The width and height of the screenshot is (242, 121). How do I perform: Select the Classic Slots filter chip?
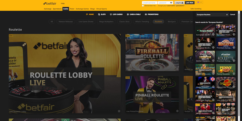coord(124,22)
